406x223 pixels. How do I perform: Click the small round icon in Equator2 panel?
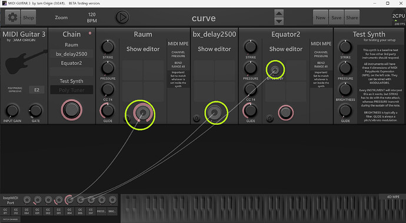pyautogui.click(x=270, y=119)
